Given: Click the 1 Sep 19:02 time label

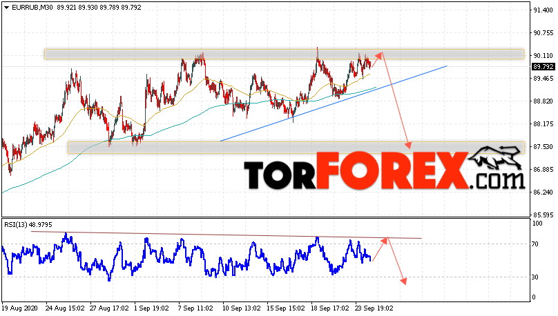Looking at the screenshot, I should tap(151, 308).
